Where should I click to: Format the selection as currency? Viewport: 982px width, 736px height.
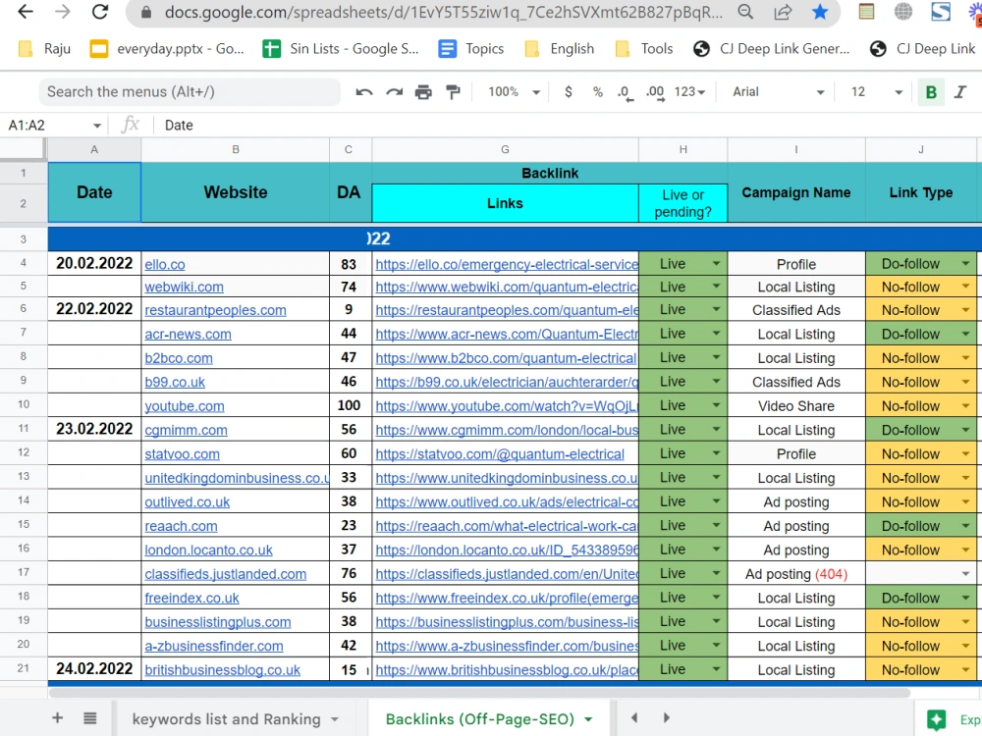pyautogui.click(x=568, y=92)
